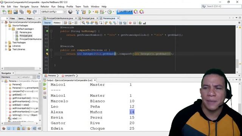This screenshot has width=242, height=136.
Task: Open the Debug menu
Action: click(x=61, y=7)
